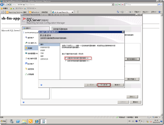Open the 加密密钥 page
164x125 pixels.
tap(30, 69)
